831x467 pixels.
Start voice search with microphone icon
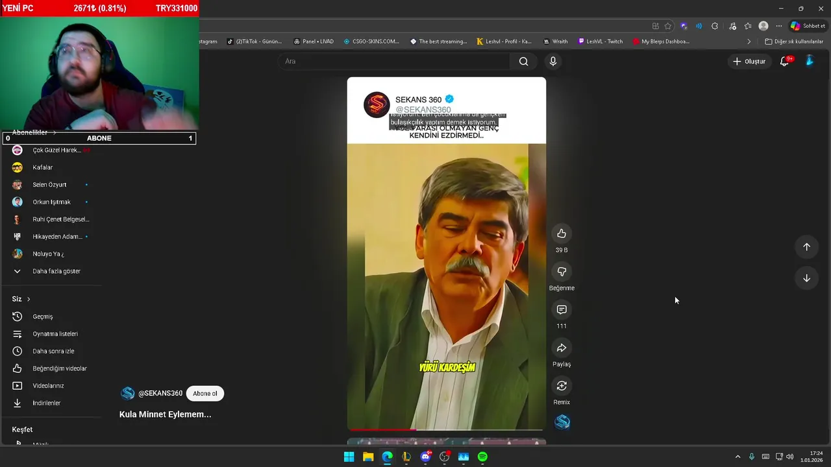pyautogui.click(x=552, y=61)
